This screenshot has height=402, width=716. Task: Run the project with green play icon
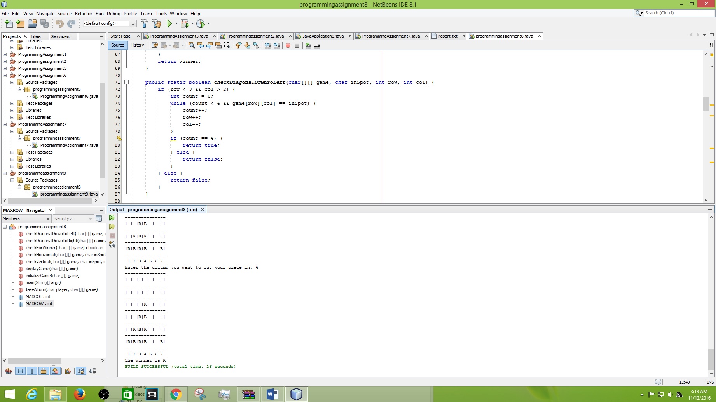169,24
